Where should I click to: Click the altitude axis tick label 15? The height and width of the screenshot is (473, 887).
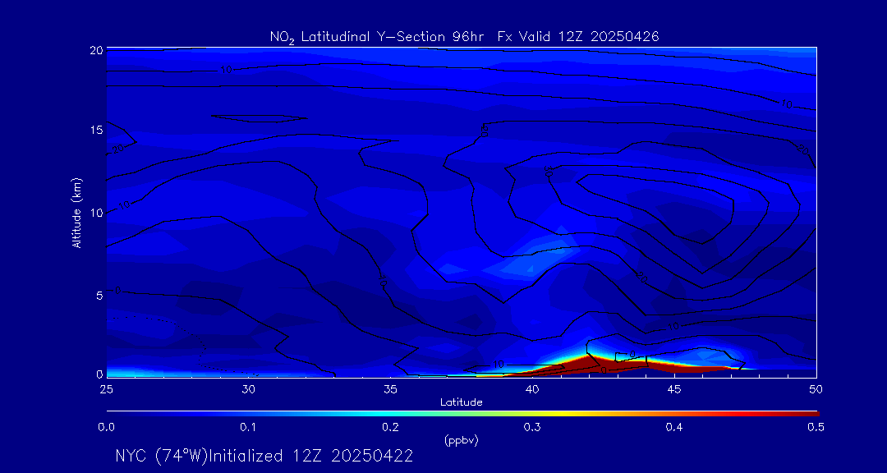(96, 130)
